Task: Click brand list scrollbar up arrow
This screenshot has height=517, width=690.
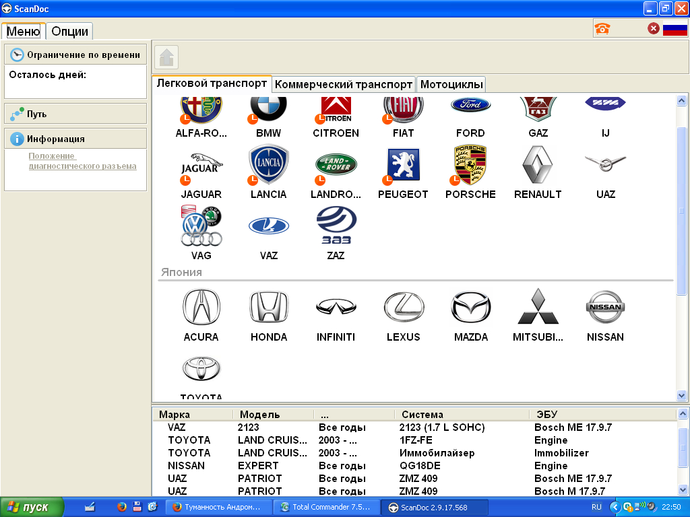Action: click(x=682, y=101)
